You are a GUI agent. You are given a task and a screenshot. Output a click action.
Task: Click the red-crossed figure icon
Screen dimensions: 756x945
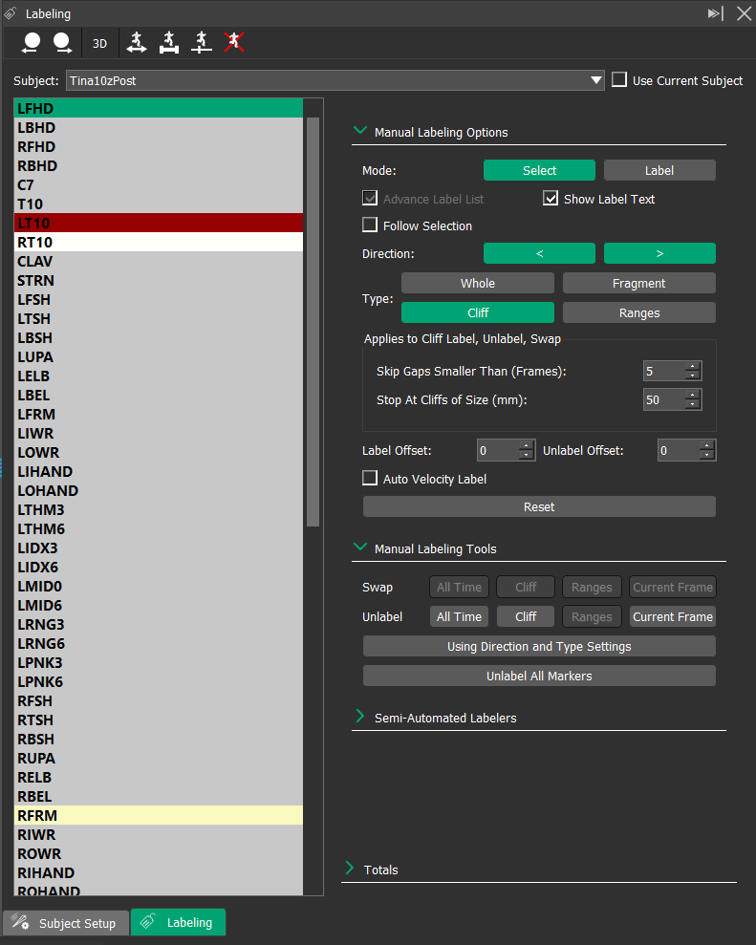[x=234, y=42]
